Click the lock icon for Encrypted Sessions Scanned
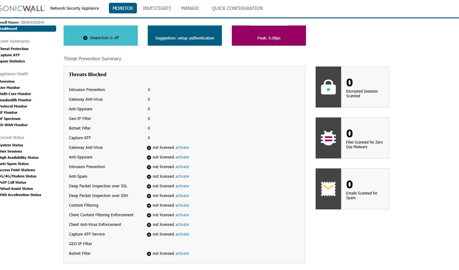459x270 pixels. pos(328,87)
